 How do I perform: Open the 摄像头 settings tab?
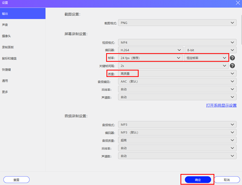[x=6, y=36]
